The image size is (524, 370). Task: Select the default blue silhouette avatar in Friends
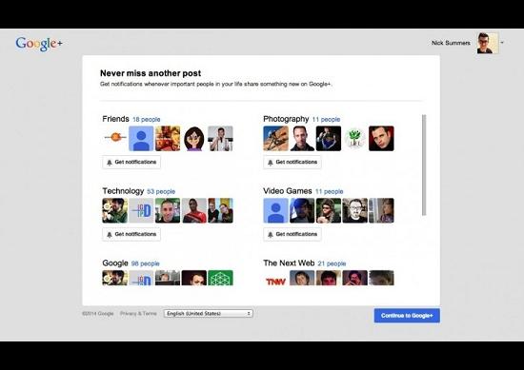click(141, 138)
